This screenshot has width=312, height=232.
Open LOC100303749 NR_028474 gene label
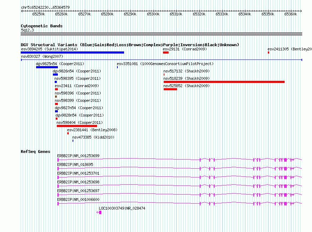tap(122, 208)
